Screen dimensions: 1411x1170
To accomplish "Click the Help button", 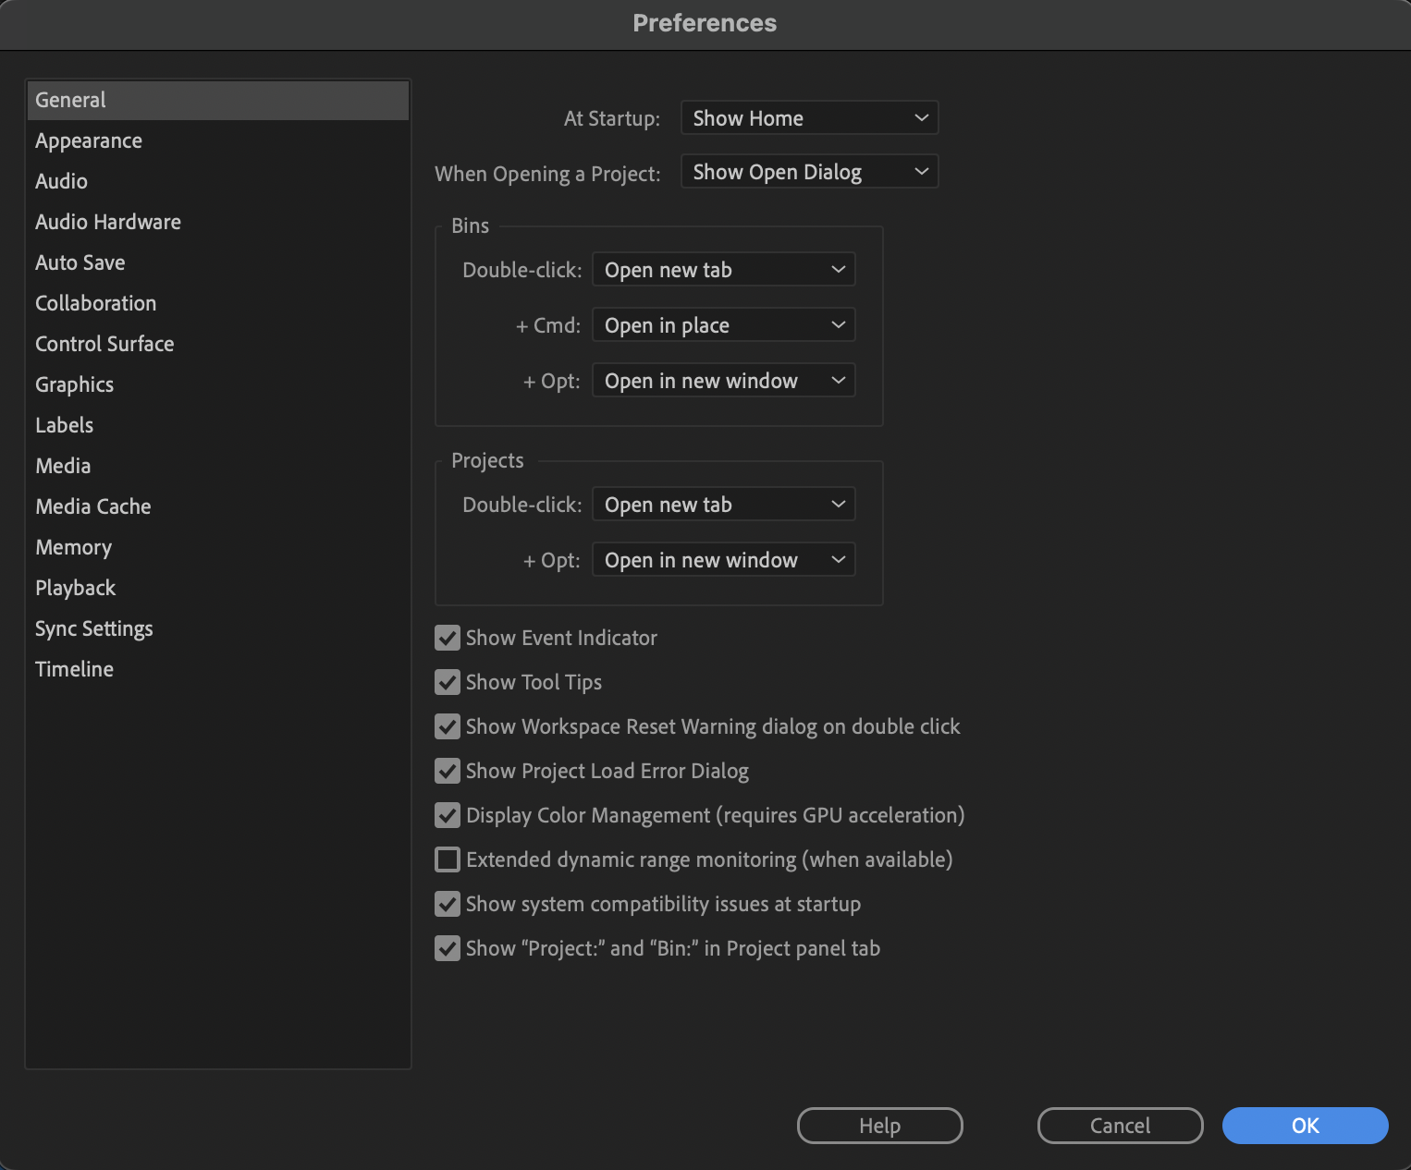I will pos(878,1125).
